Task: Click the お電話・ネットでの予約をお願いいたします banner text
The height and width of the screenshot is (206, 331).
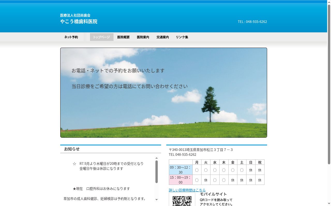Action: tap(118, 71)
